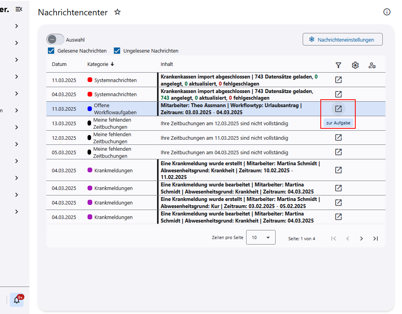This screenshot has height=314, width=402.
Task: Open link icon for 13.03.2025 missing time bookings
Action: pos(338,123)
